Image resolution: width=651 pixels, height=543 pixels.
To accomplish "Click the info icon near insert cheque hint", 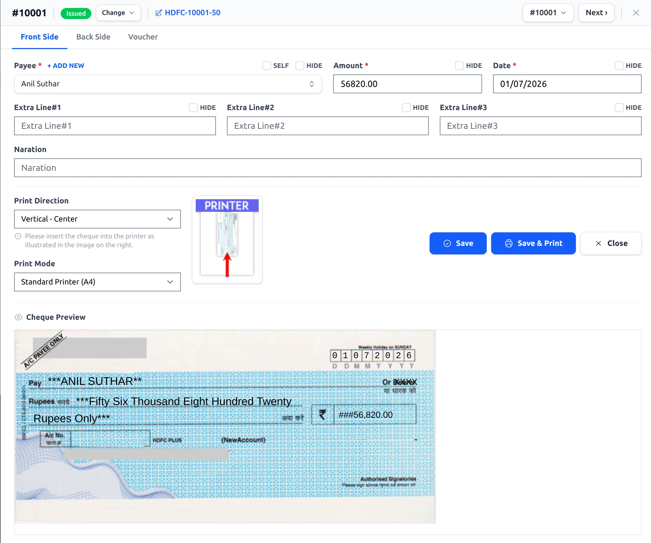I will 18,236.
